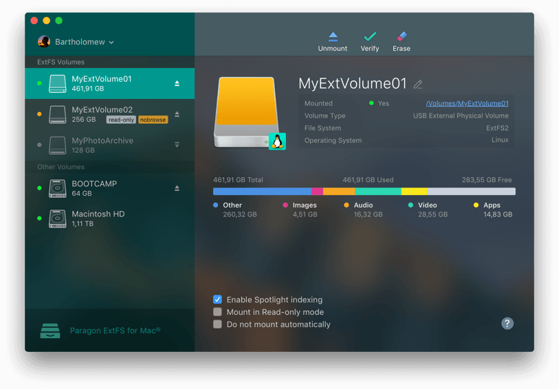Click the Verify checkmark icon
The image size is (559, 389).
coord(370,36)
